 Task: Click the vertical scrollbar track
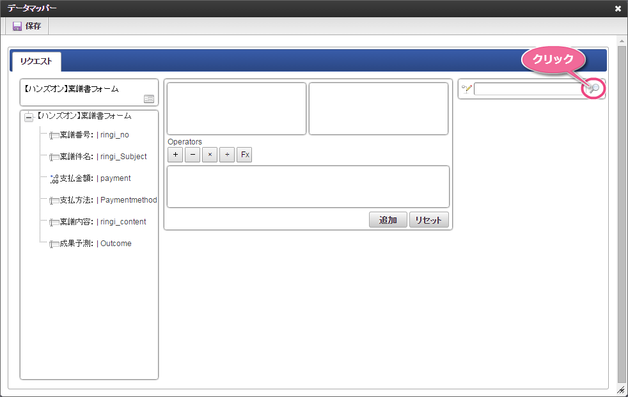click(622, 214)
